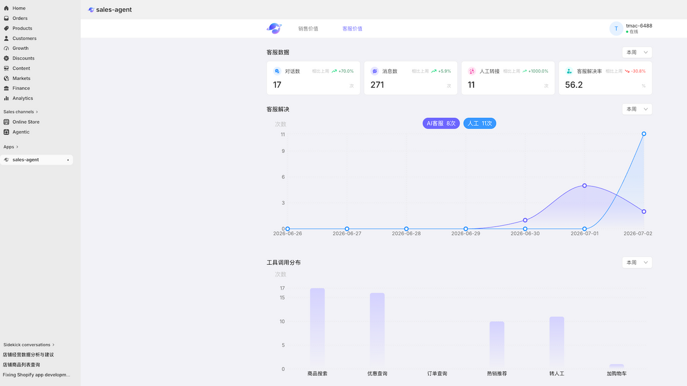Screen dimensions: 687x386
Task: Click the Orders inbox icon
Action: click(6, 18)
